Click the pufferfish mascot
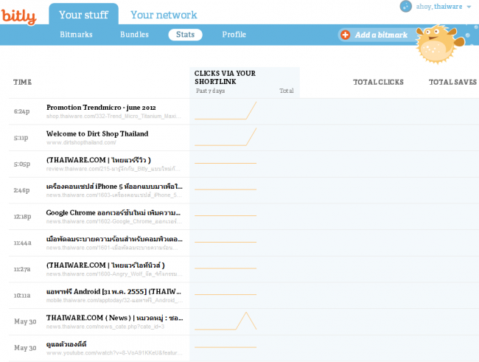479x362 pixels. pyautogui.click(x=439, y=43)
